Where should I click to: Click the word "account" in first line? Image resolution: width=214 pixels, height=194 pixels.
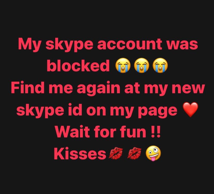[129, 44]
